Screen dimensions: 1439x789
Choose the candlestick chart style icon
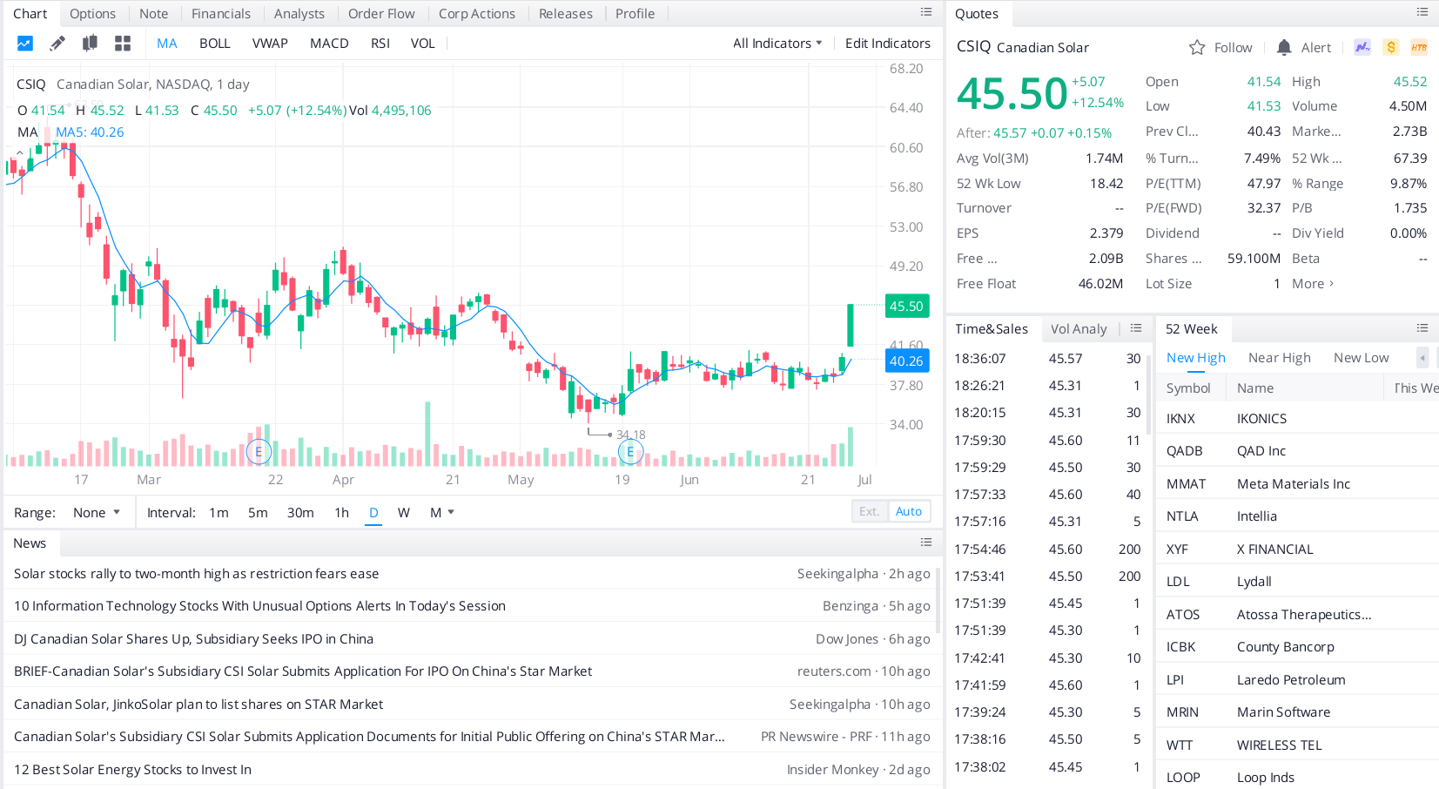coord(90,43)
